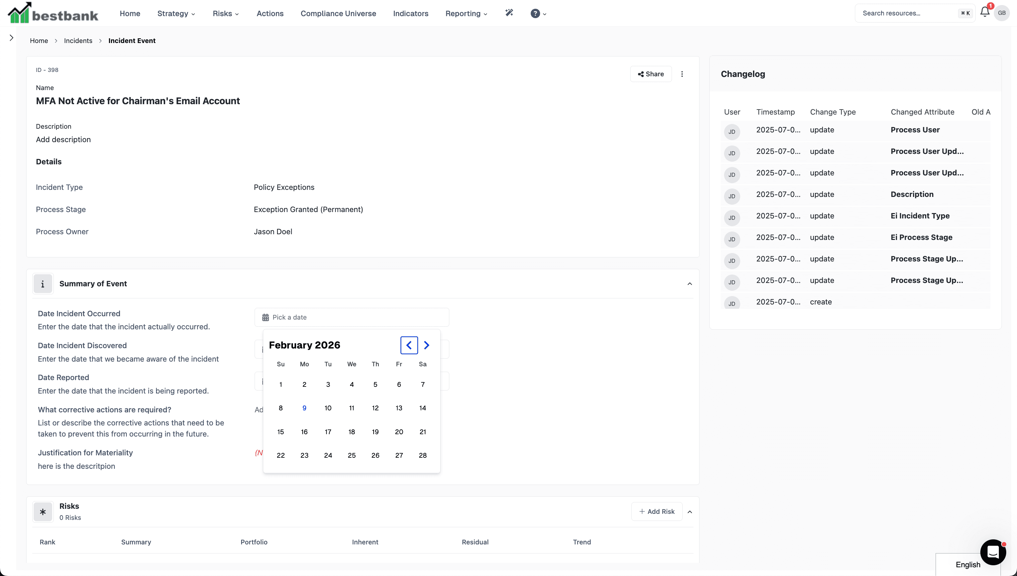Click the Share button

[650, 74]
